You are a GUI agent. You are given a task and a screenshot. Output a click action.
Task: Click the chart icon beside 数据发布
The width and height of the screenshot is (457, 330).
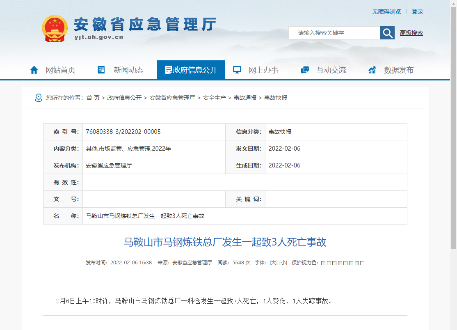(x=372, y=70)
